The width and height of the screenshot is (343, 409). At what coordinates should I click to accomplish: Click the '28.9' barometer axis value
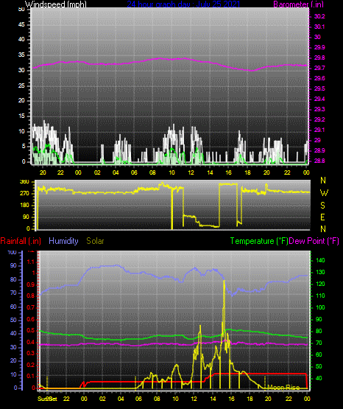coord(319,150)
